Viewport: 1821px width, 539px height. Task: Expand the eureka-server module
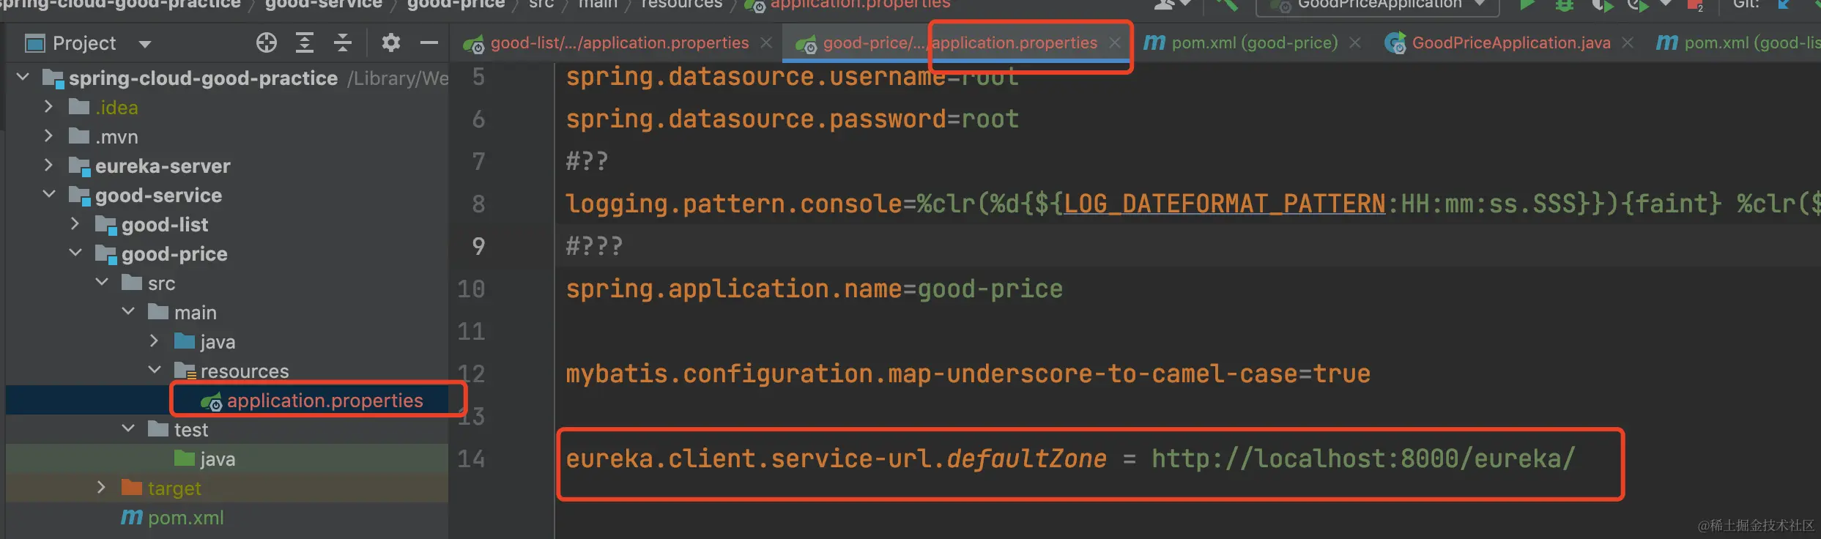48,166
